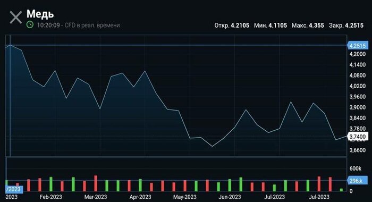Click the white 3,7400 current price tag
Viewport: 372px width, 202px height.
[x=358, y=137]
